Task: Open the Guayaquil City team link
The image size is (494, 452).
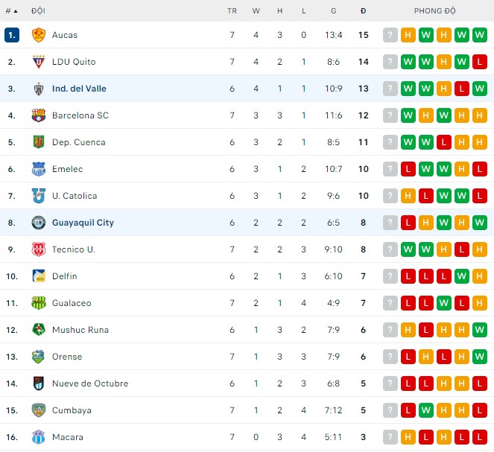Action: pyautogui.click(x=83, y=223)
